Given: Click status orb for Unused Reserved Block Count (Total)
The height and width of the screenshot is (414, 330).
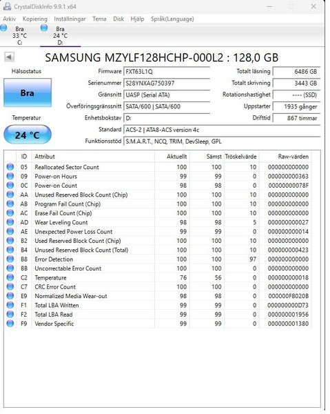Looking at the screenshot, I should 10,250.
